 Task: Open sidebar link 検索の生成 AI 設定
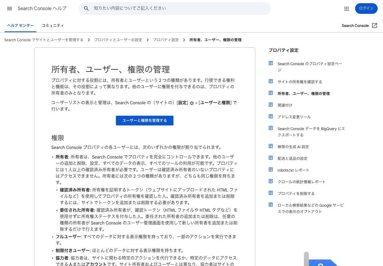pos(293,147)
